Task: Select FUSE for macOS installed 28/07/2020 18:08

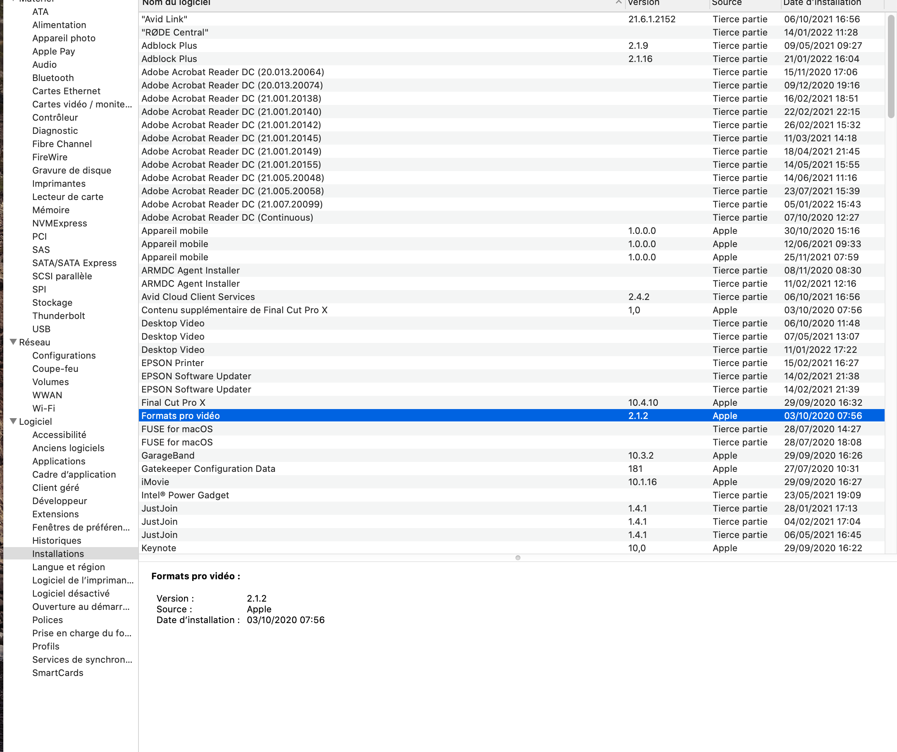Action: tap(511, 443)
